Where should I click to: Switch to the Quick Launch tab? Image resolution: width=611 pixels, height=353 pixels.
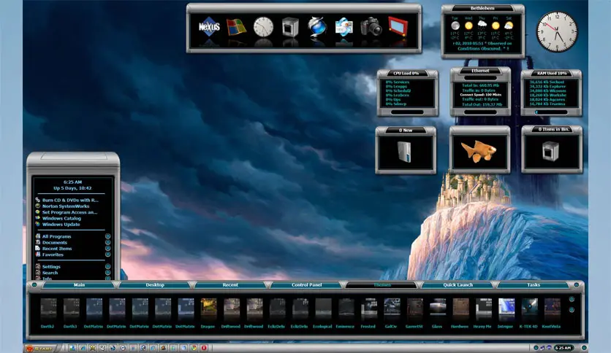tap(458, 285)
